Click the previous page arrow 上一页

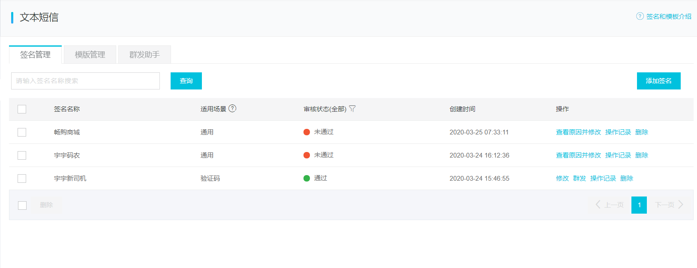pyautogui.click(x=609, y=205)
